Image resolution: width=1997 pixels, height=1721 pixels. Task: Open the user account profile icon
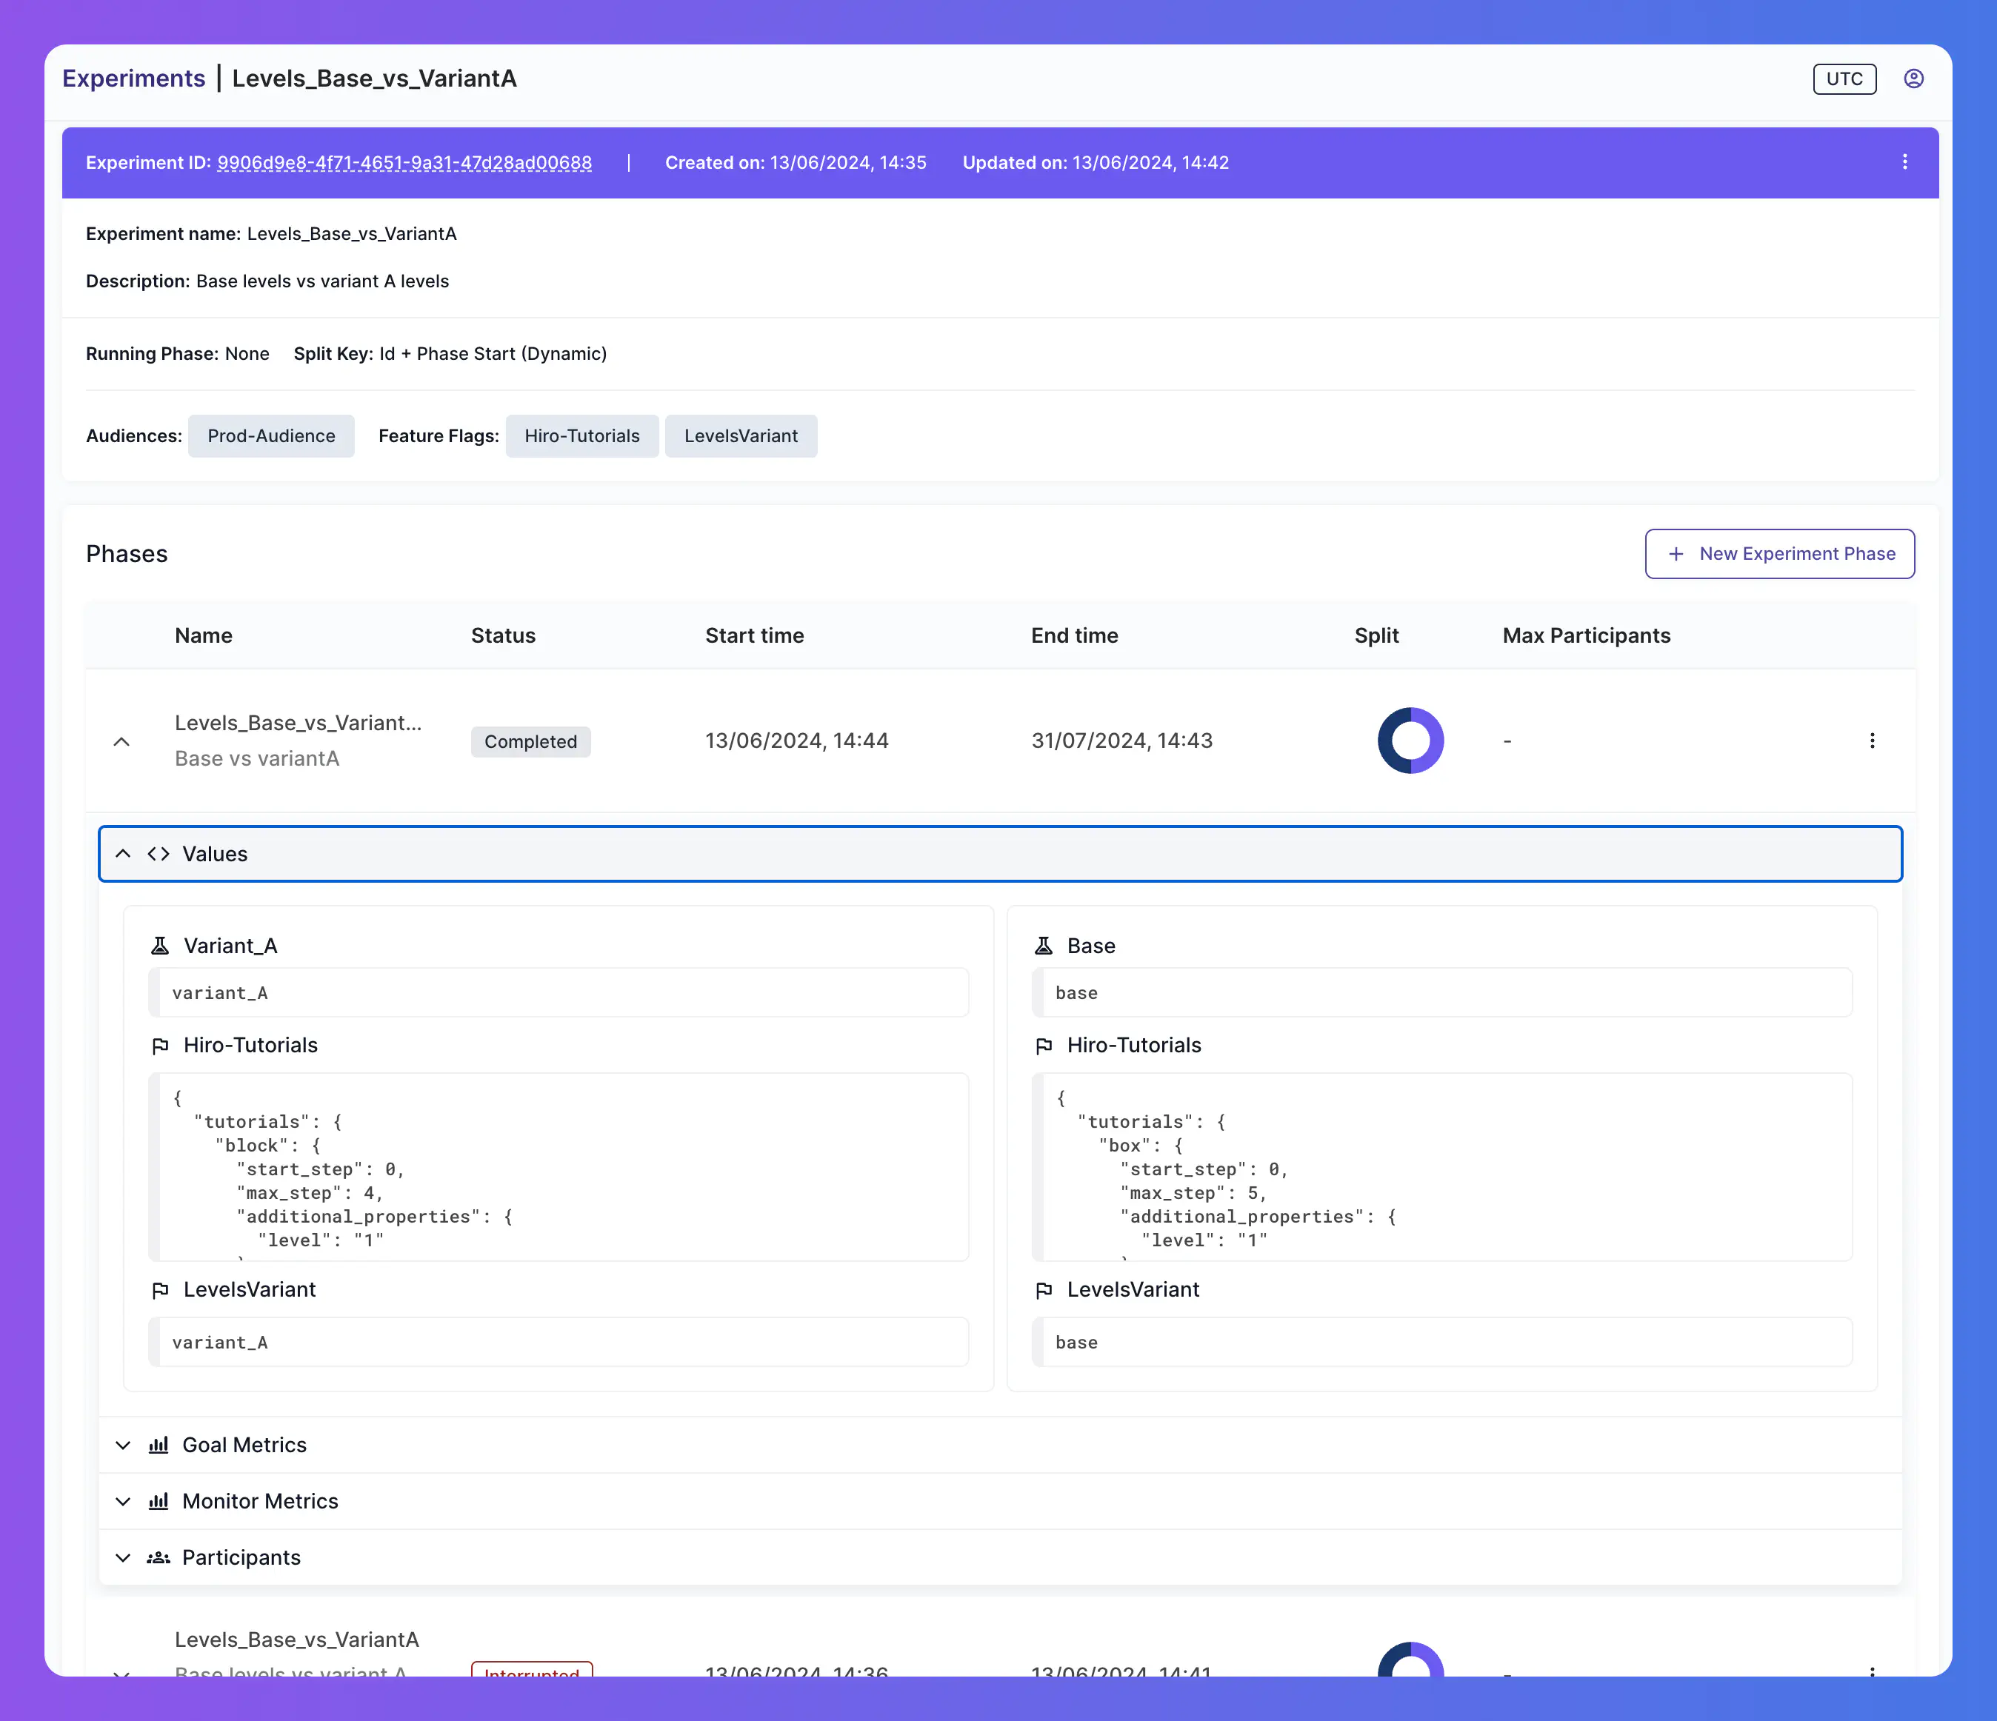point(1913,79)
